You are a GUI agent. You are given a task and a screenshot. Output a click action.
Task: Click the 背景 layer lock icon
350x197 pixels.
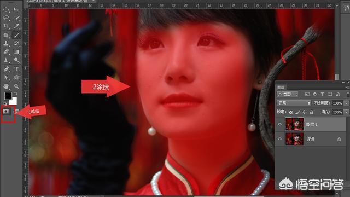pyautogui.click(x=339, y=139)
